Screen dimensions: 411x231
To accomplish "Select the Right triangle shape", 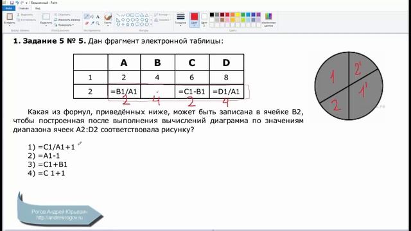I will [118, 20].
